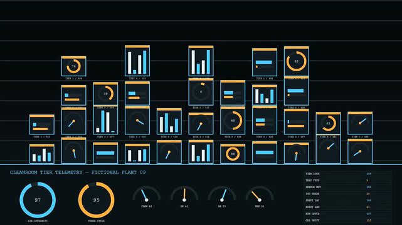This screenshot has width=402, height=225.
Task: Select the ring tile reading 6
Action: (201, 92)
